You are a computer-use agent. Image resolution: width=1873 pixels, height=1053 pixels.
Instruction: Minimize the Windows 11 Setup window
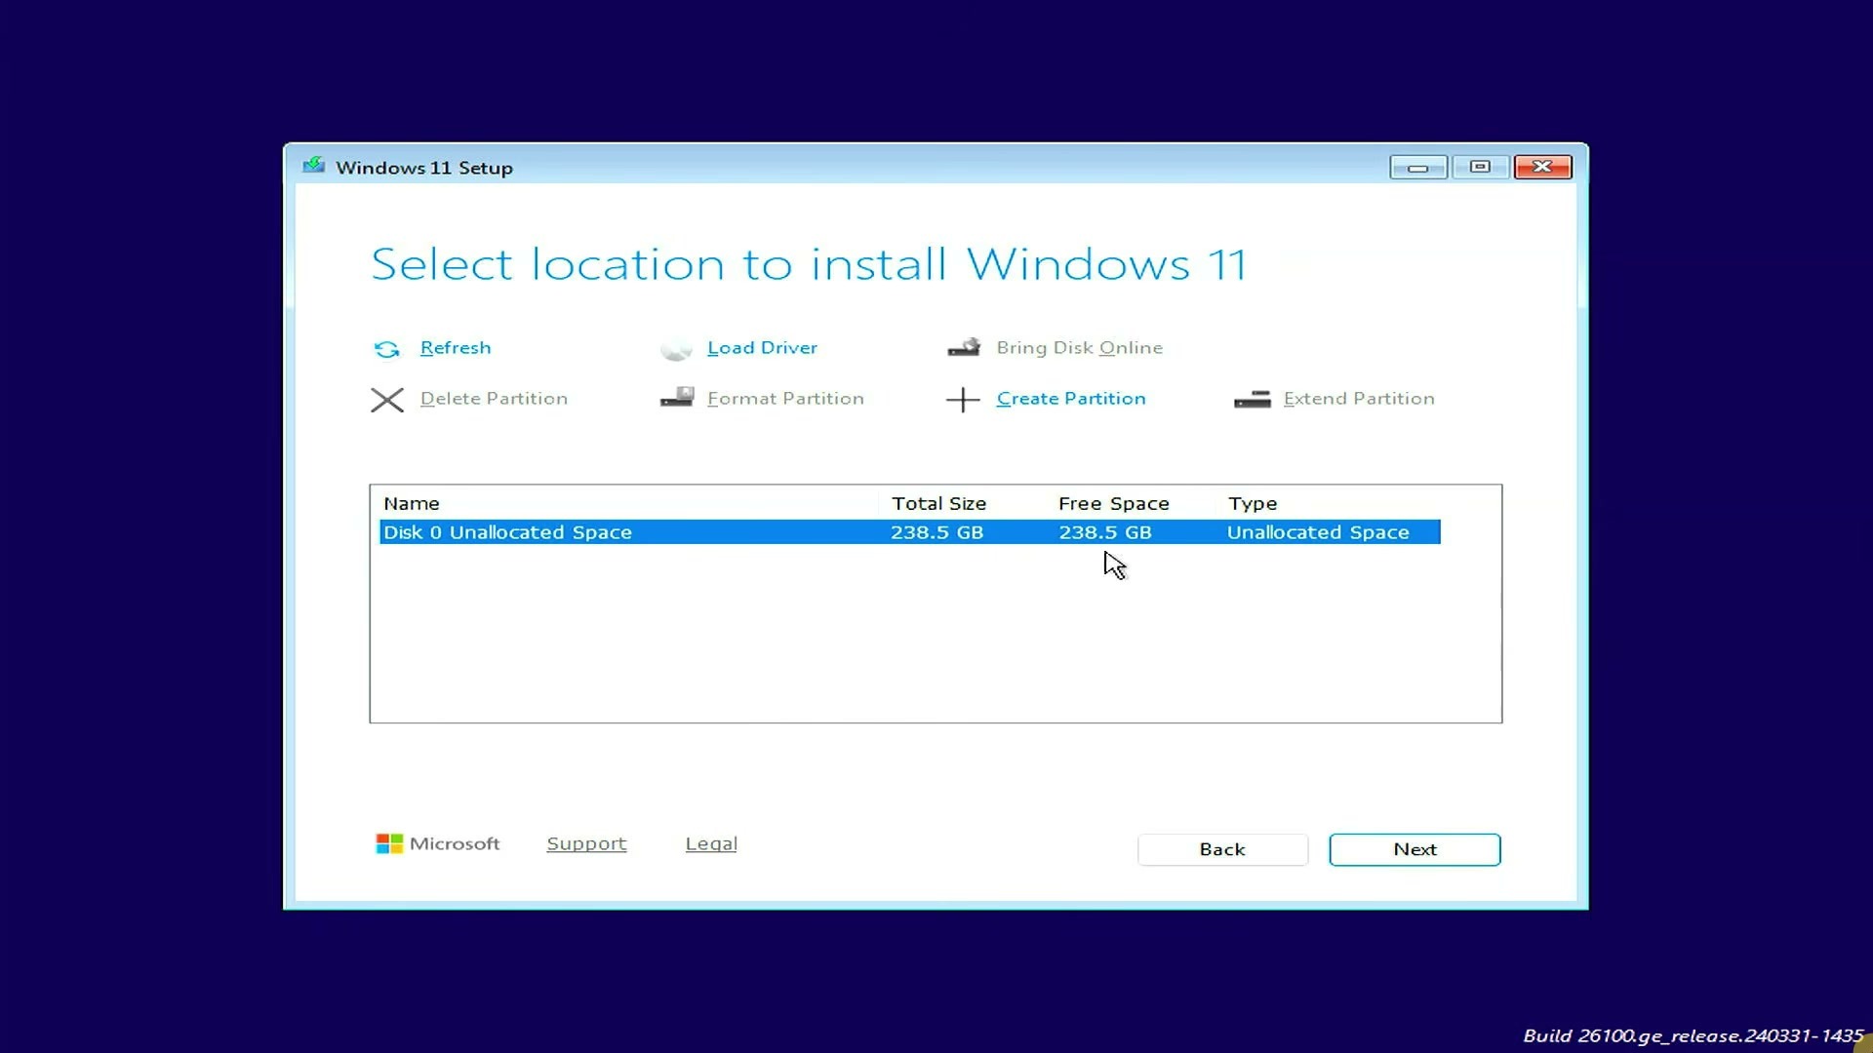1418,168
